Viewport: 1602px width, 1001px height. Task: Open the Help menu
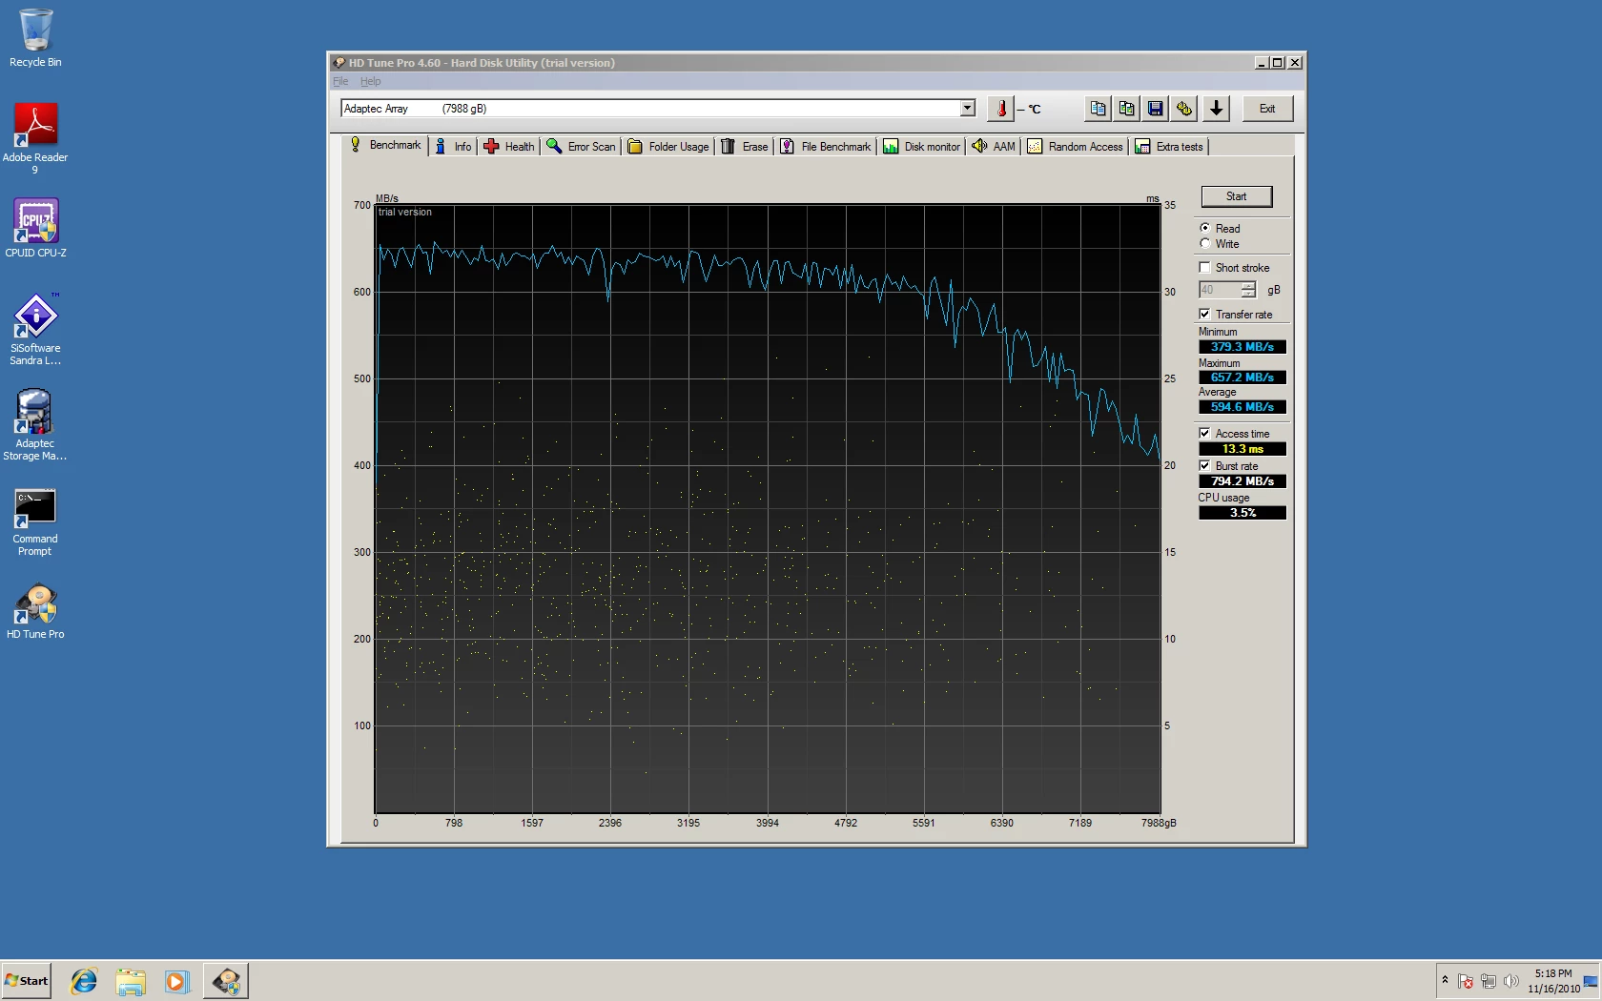(x=370, y=82)
